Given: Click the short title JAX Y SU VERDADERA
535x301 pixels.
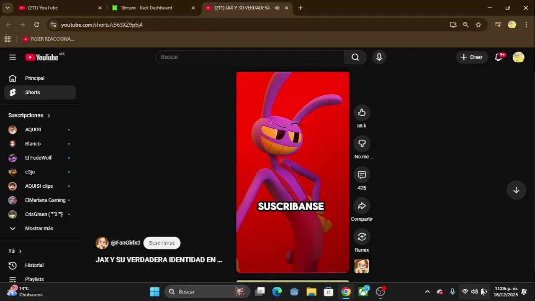Looking at the screenshot, I should (159, 260).
